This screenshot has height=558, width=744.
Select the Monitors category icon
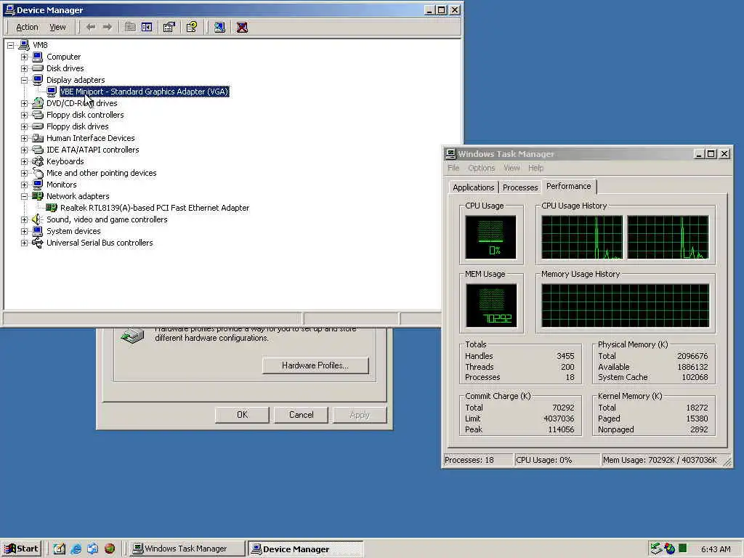pyautogui.click(x=38, y=185)
